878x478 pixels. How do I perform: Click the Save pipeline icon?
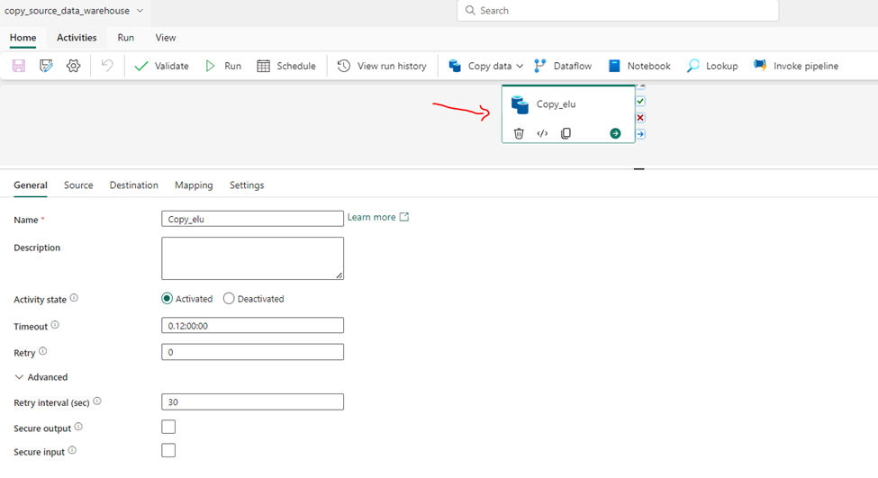19,66
